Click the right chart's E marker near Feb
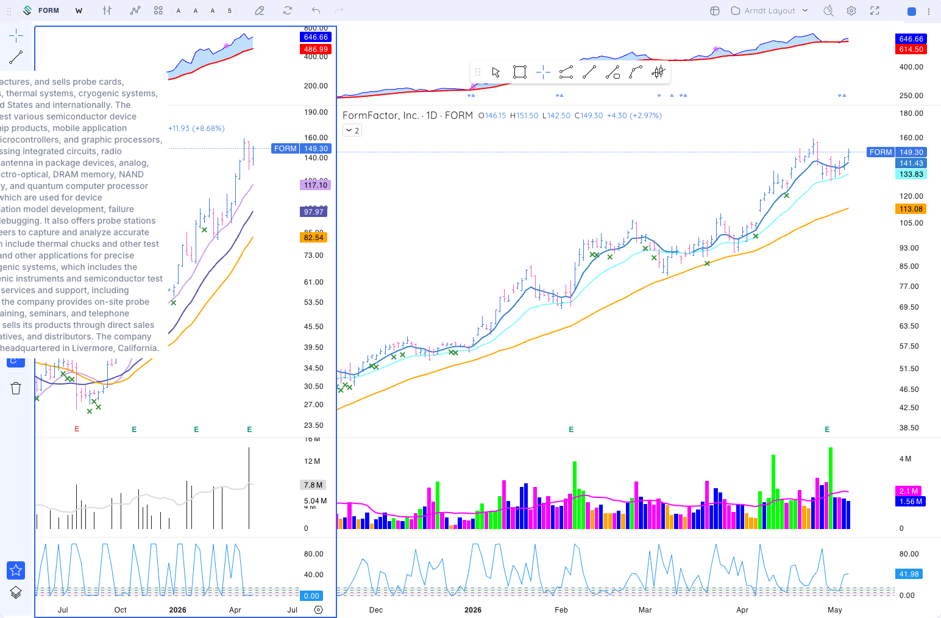The height and width of the screenshot is (618, 941). pos(571,430)
